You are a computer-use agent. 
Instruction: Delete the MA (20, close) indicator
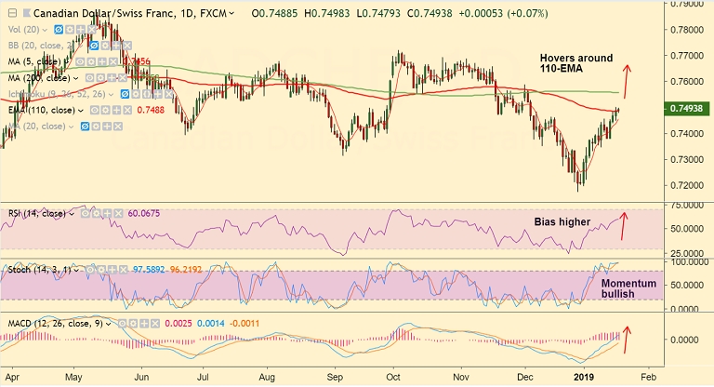pos(117,127)
